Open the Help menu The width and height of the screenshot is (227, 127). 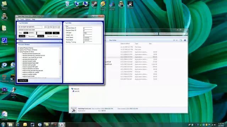[33, 19]
